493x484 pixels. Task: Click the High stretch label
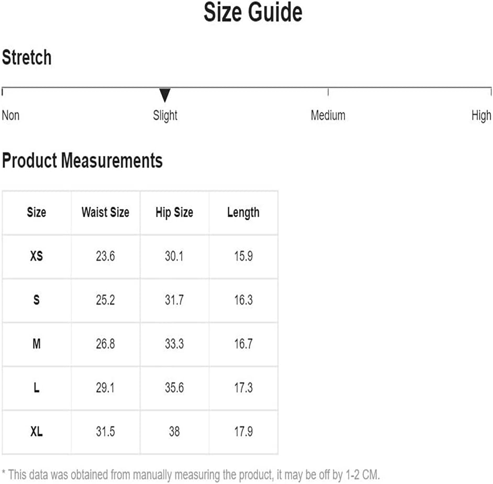coord(481,116)
